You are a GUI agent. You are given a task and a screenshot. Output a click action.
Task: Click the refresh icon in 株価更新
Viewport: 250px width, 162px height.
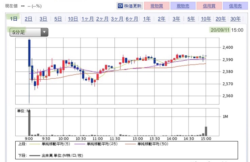(x=120, y=6)
